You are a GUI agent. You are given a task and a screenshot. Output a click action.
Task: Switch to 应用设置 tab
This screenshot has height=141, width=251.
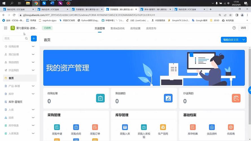coord(135,28)
